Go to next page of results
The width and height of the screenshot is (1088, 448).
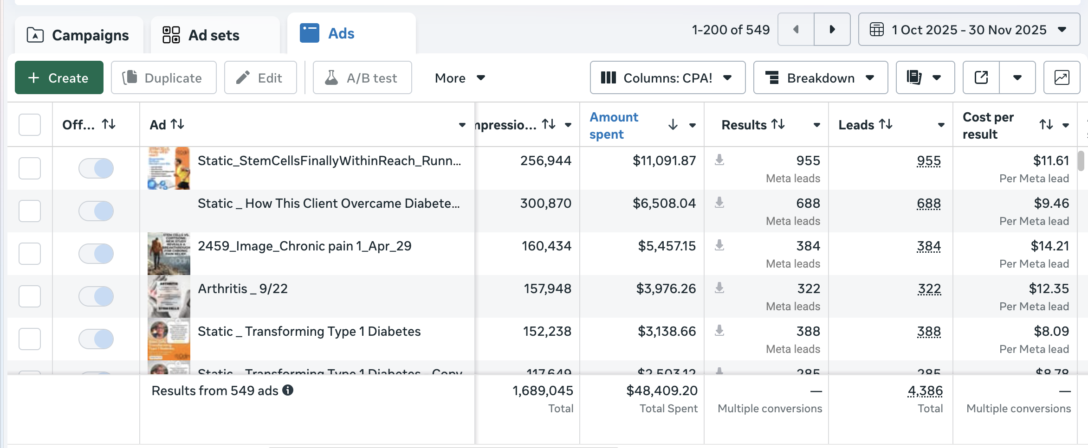832,29
